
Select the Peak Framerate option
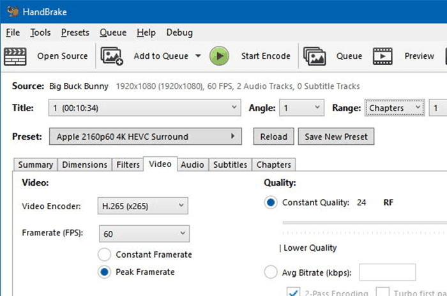[105, 272]
